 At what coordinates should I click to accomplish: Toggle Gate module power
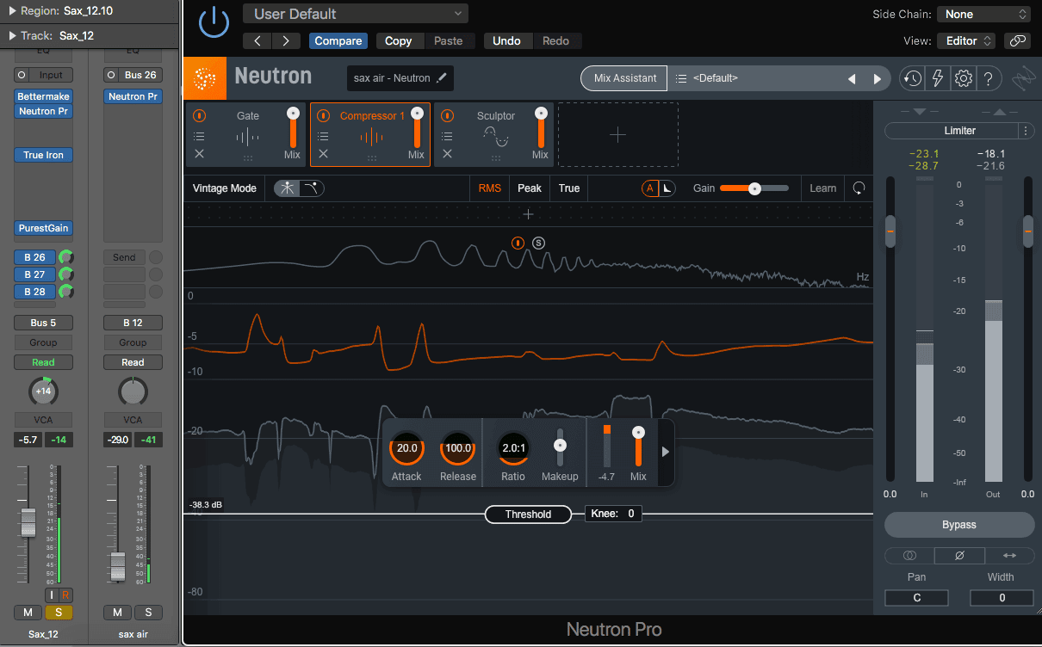pyautogui.click(x=199, y=115)
